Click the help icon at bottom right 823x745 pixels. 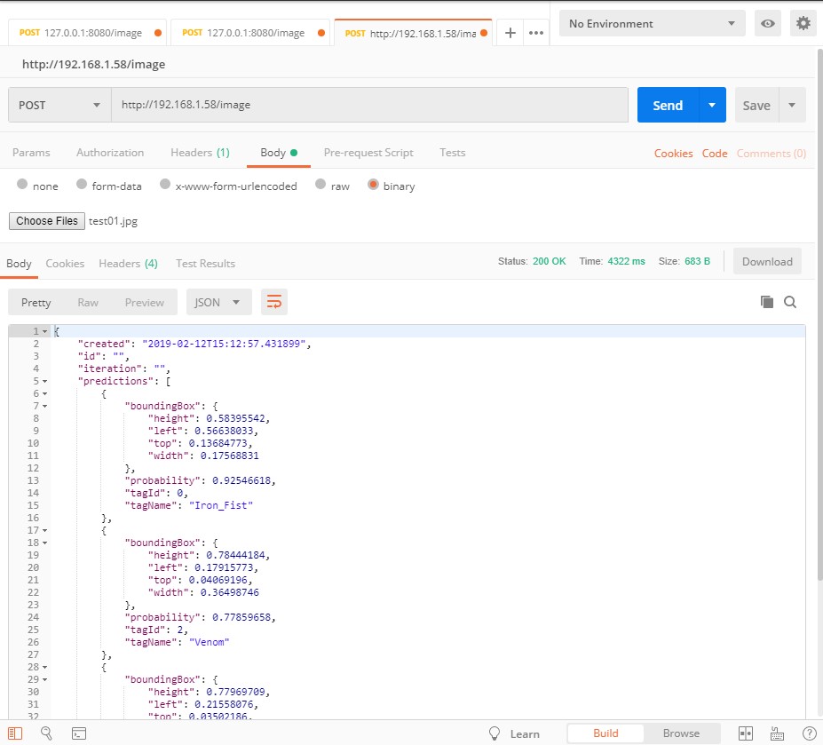[x=809, y=733]
